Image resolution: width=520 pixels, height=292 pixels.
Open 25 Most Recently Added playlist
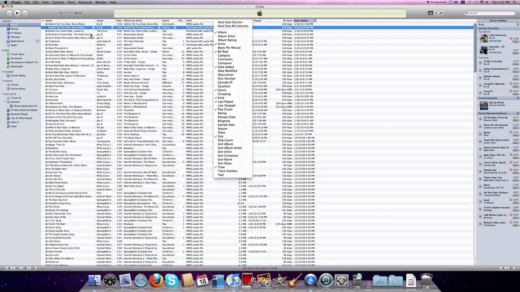coord(24,110)
